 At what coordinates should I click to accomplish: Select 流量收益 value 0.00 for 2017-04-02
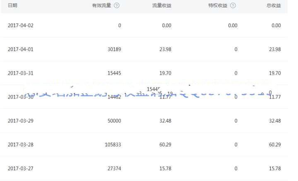167,26
